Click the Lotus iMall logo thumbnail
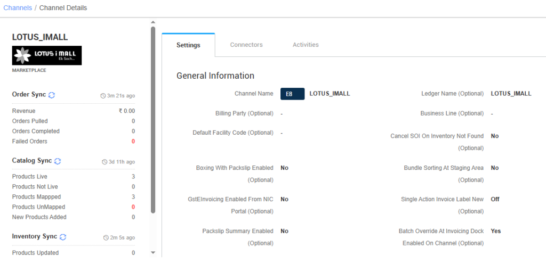 pyautogui.click(x=47, y=55)
